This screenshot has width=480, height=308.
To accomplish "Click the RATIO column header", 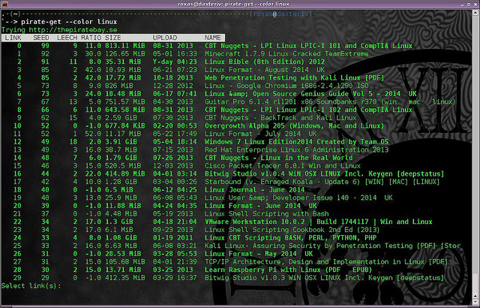I will point(92,37).
